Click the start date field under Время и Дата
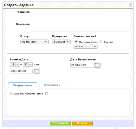The image size is (136, 129). tap(21, 71)
